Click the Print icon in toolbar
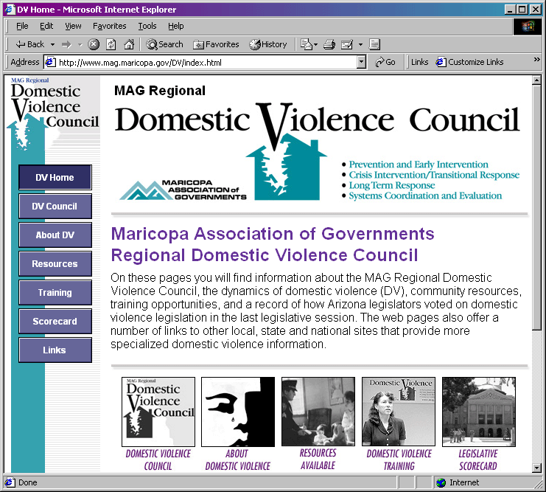This screenshot has width=546, height=492. (x=329, y=44)
